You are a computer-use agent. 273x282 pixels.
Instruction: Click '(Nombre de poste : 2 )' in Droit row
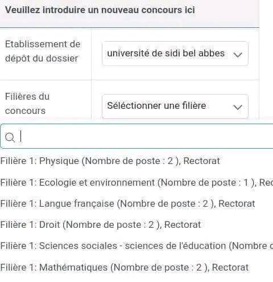pyautogui.click(x=112, y=225)
